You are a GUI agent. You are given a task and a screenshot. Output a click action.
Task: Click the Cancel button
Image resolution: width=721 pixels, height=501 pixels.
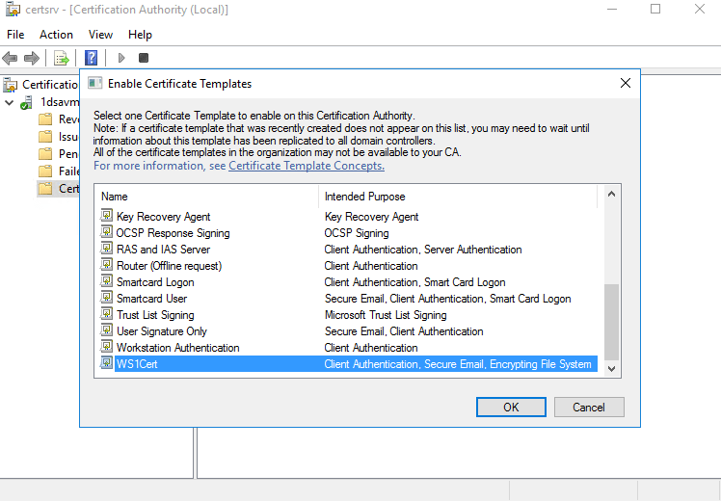click(588, 407)
